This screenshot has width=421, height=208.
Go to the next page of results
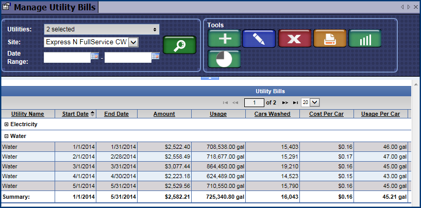pyautogui.click(x=285, y=102)
